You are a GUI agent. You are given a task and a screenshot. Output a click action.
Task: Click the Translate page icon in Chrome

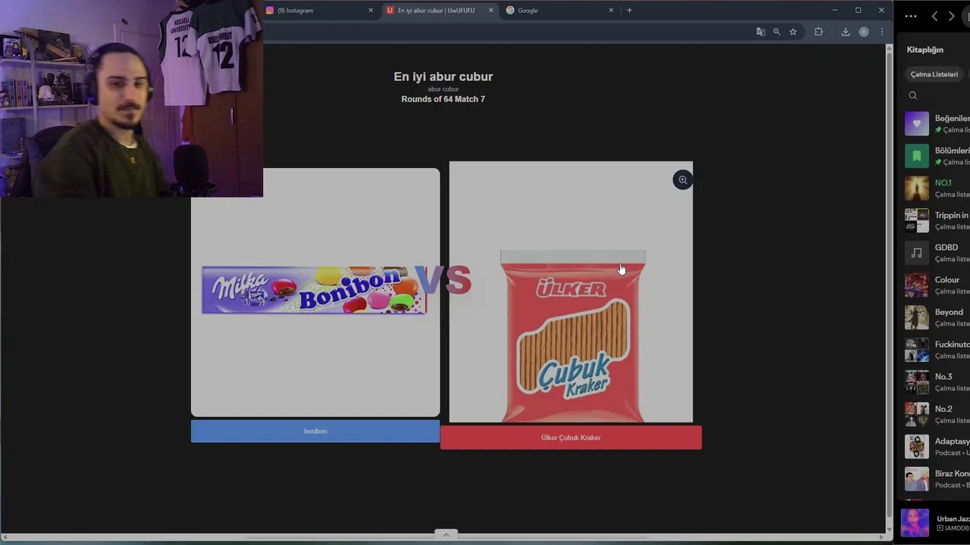click(x=760, y=32)
